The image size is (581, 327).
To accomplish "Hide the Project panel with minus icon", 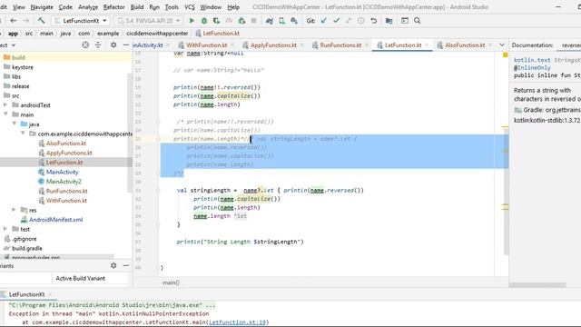I will point(126,45).
